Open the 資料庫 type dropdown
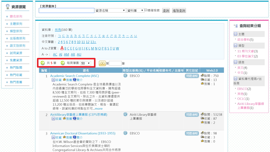The height and width of the screenshot is (152, 270). [x=135, y=11]
